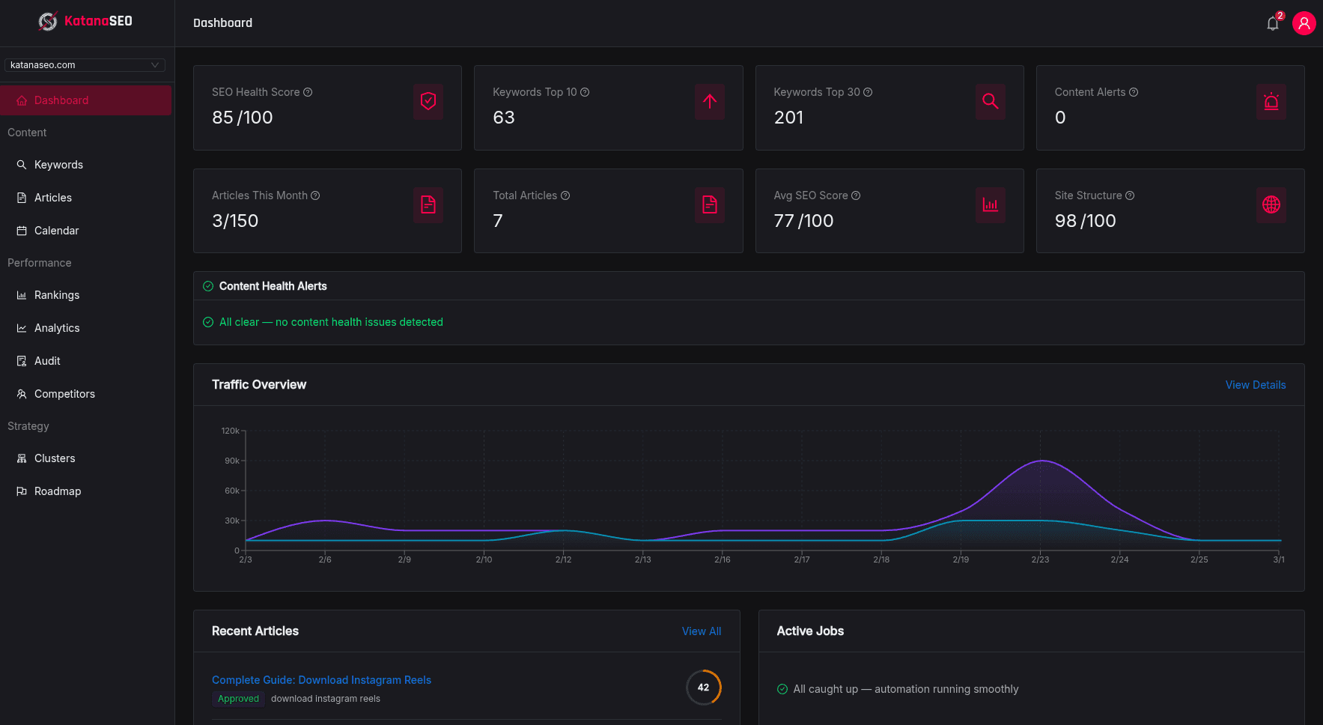
Task: Select the Rankings chart icon
Action: click(22, 294)
